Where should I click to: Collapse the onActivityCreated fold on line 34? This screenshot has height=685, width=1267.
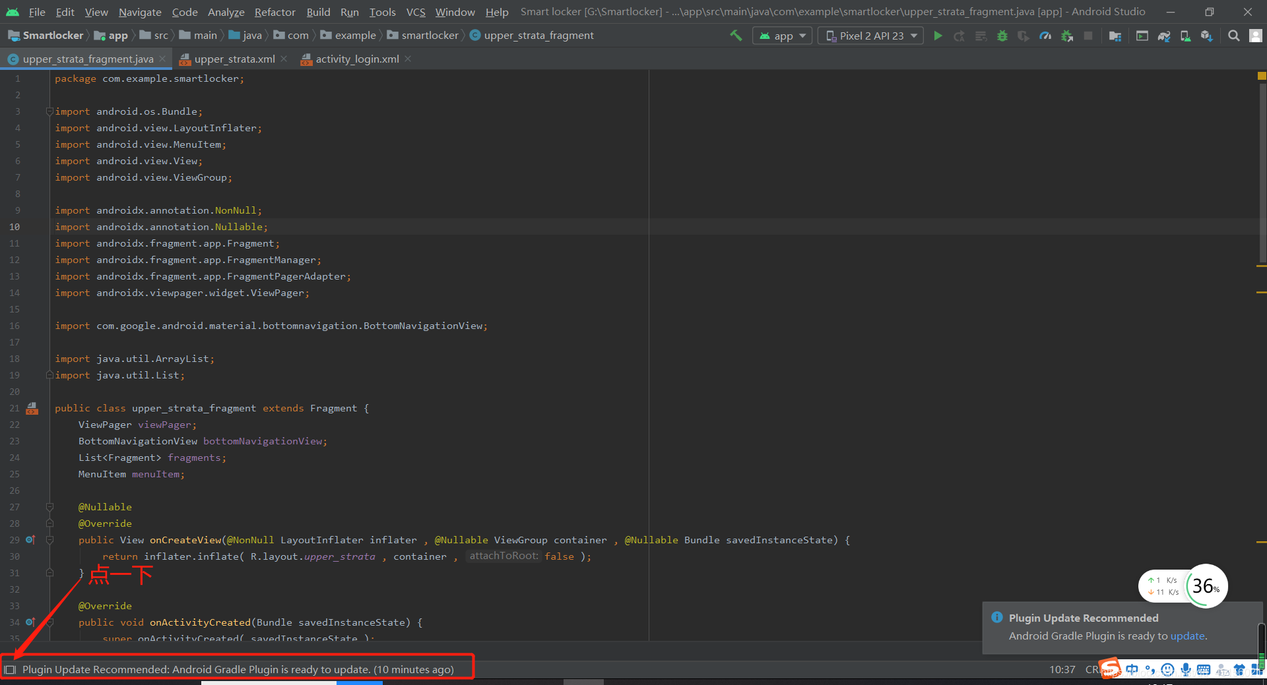pos(49,622)
